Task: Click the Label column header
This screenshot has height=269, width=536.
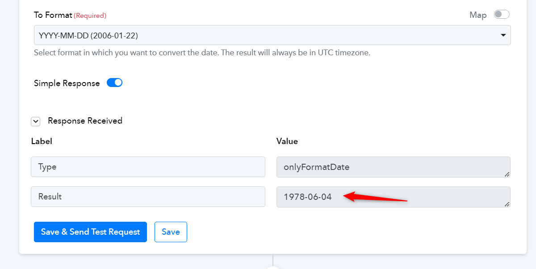Action: pos(42,141)
